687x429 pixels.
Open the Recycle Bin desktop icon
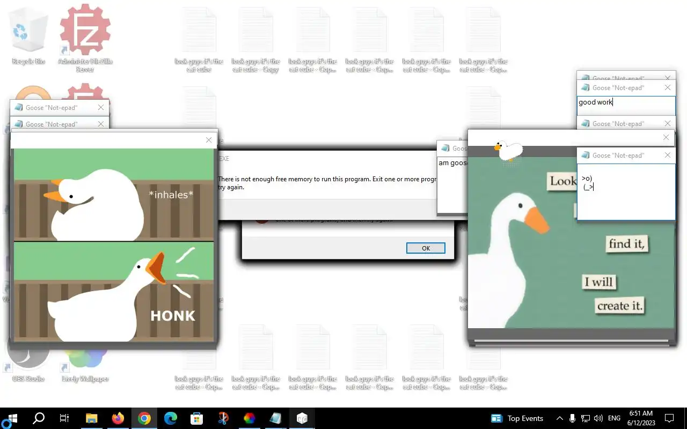[28, 36]
